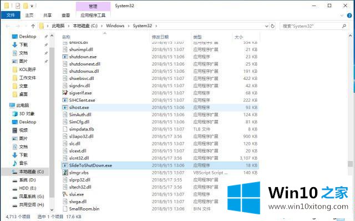Select the slui.exe key icon
The image size is (355, 221).
[x=65, y=194]
